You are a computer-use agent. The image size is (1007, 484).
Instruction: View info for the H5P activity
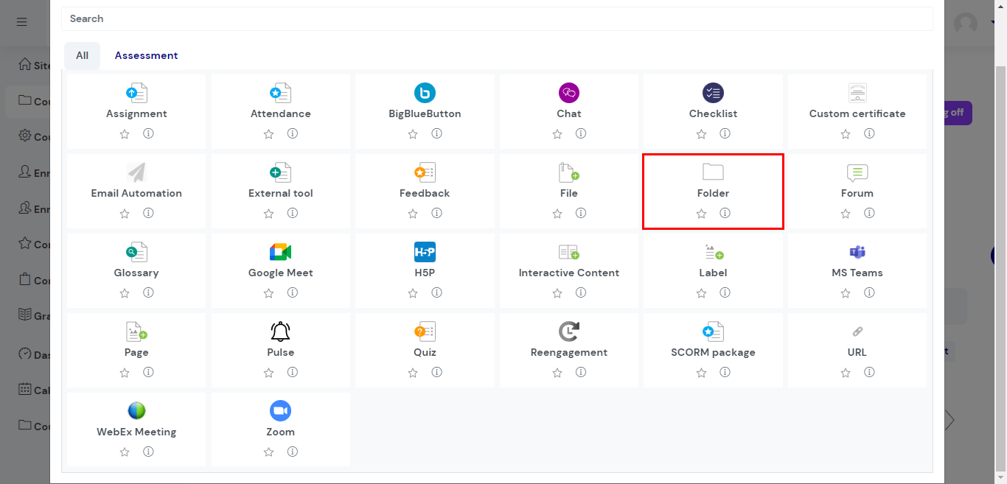(436, 292)
